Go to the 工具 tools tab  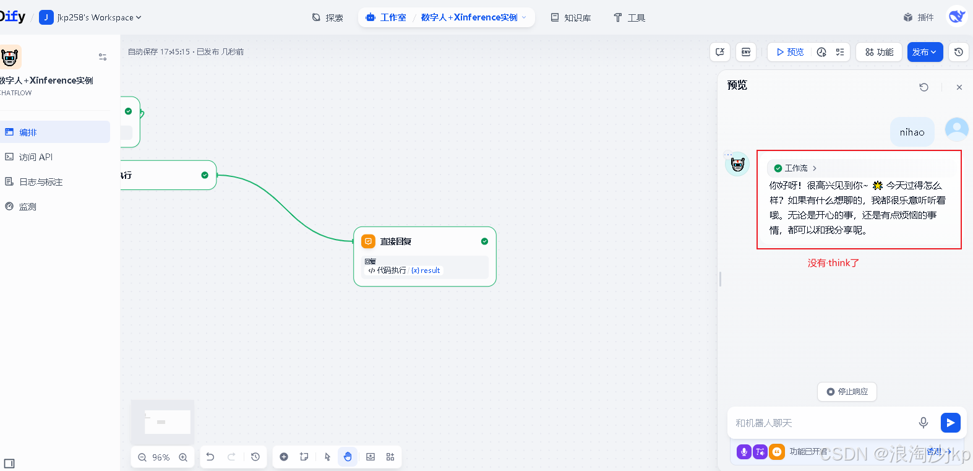(630, 17)
